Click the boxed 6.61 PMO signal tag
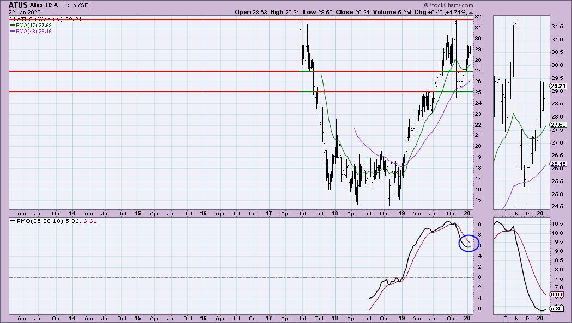The width and height of the screenshot is (572, 323). click(557, 295)
